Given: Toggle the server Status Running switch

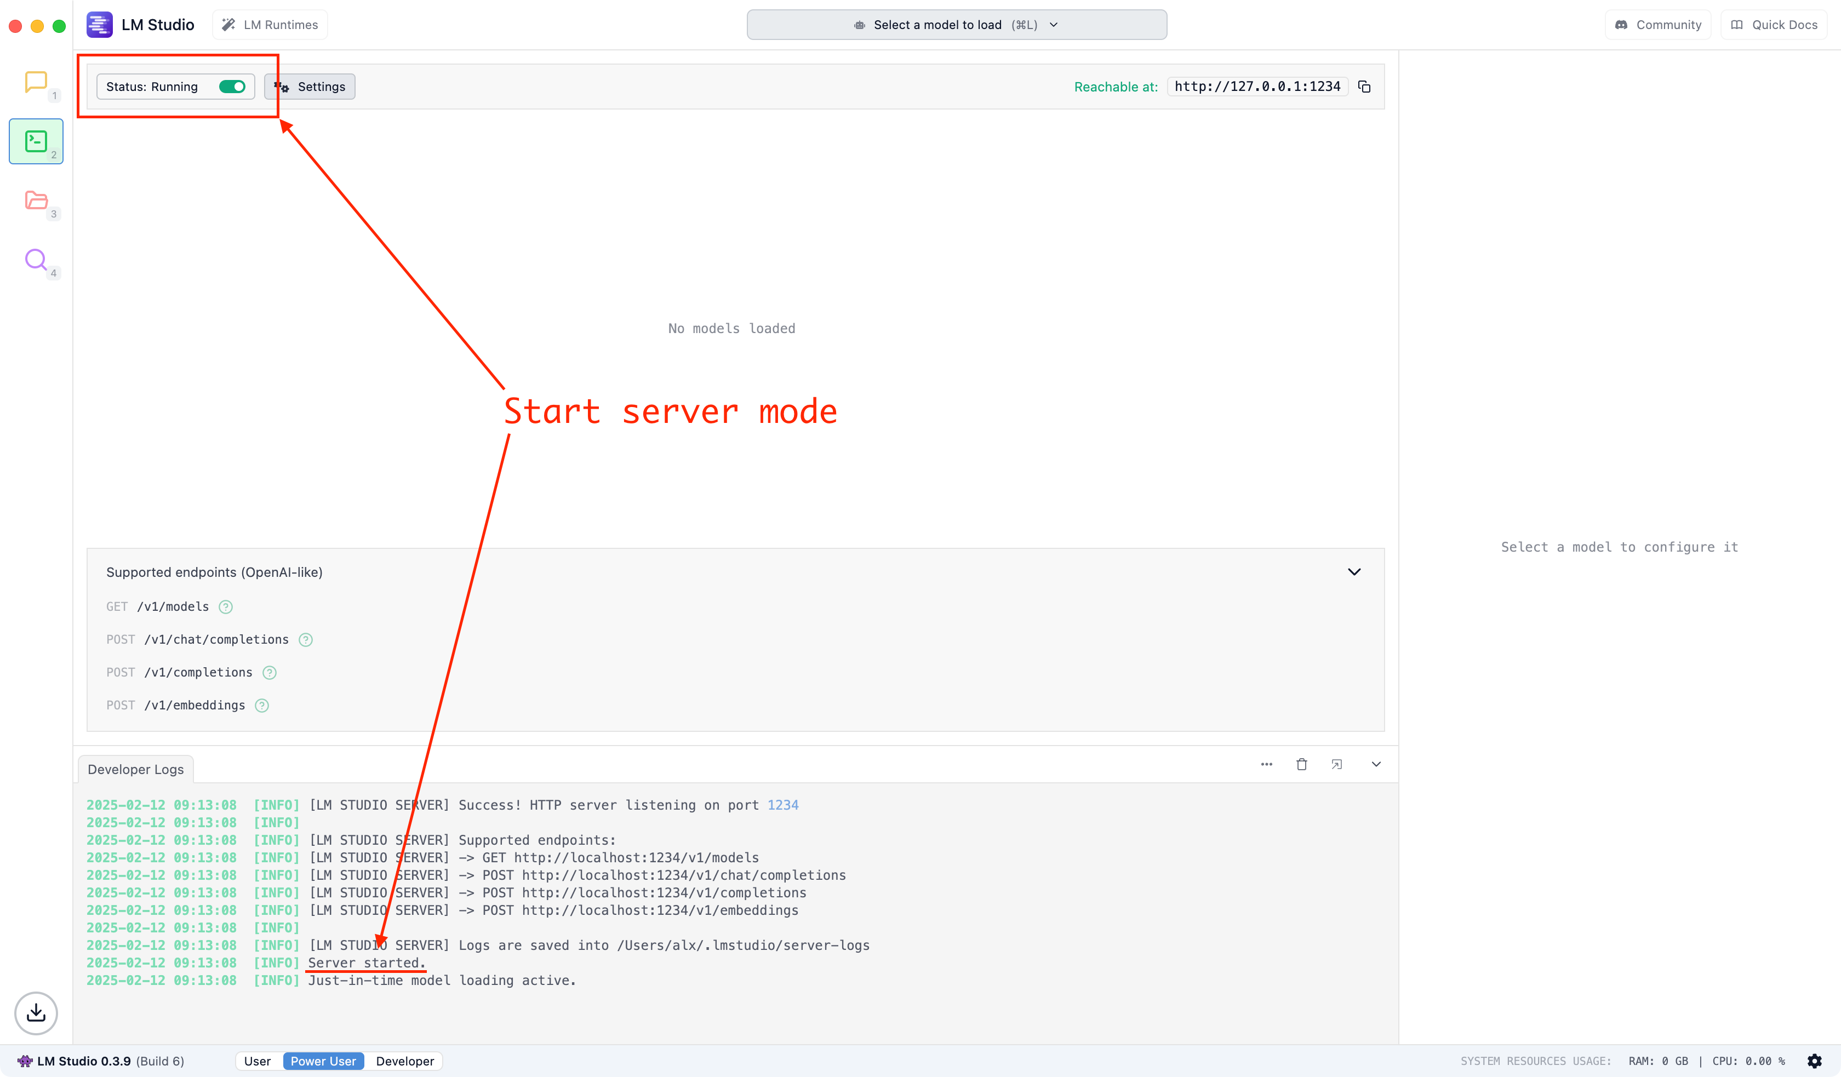Looking at the screenshot, I should pyautogui.click(x=232, y=87).
